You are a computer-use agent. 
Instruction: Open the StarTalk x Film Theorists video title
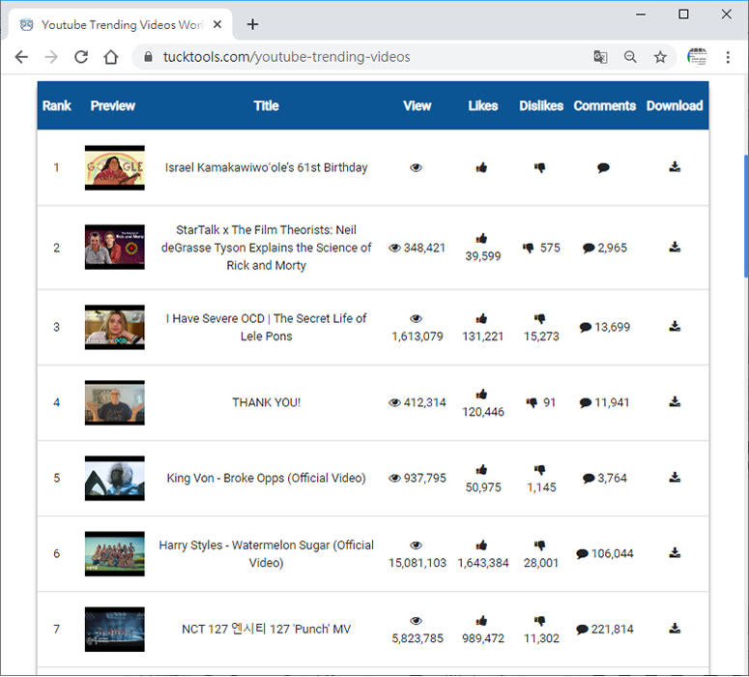click(266, 248)
